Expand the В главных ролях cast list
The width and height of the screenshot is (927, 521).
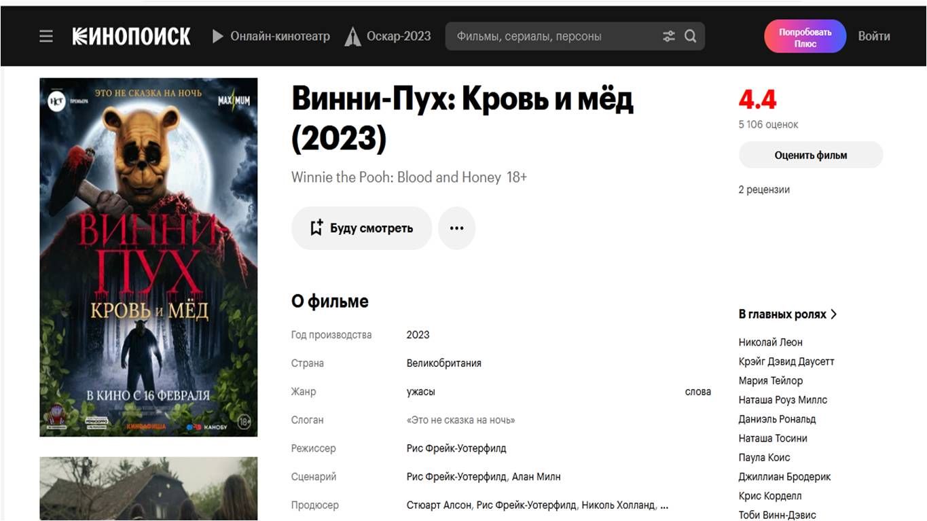pos(788,315)
